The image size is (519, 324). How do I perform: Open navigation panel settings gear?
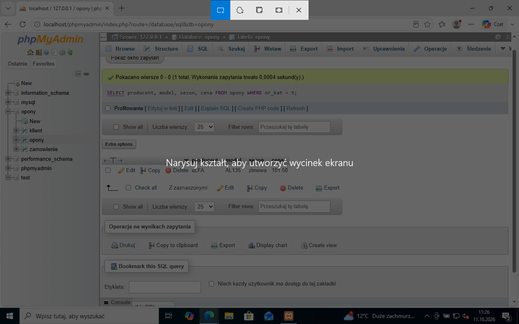coord(62,52)
